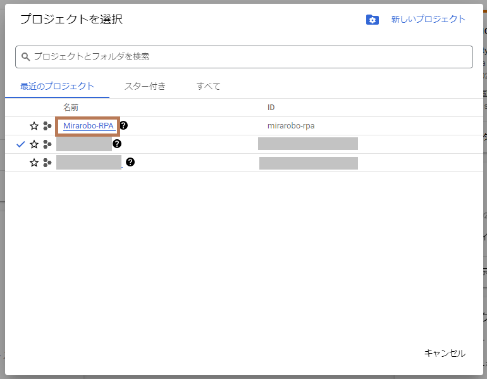The image size is (487, 379).
Task: Toggle star on the third project row
Action: [34, 163]
